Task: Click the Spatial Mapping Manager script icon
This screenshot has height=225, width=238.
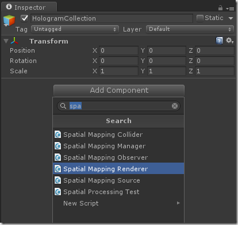Action: (x=57, y=146)
